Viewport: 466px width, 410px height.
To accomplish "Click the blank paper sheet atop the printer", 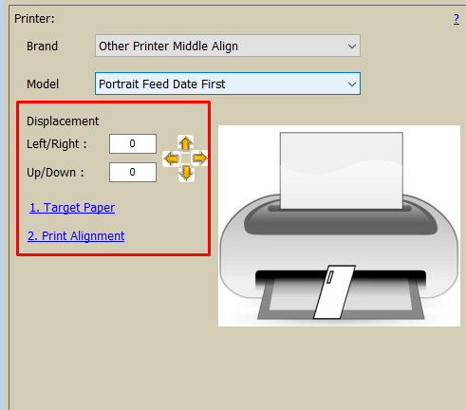I will pos(342,171).
